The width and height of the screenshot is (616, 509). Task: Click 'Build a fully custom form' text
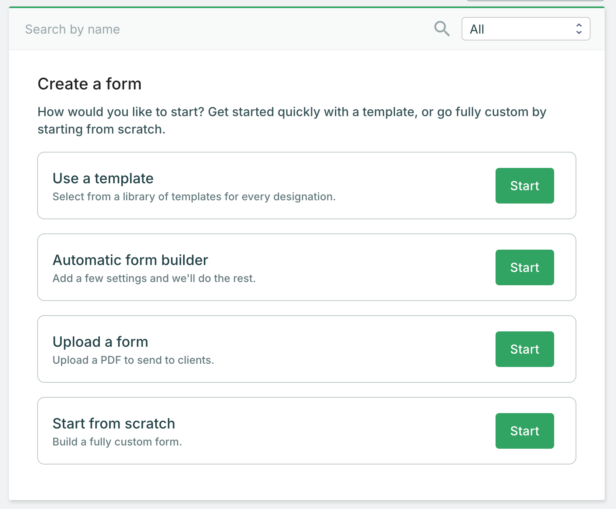[x=117, y=442]
